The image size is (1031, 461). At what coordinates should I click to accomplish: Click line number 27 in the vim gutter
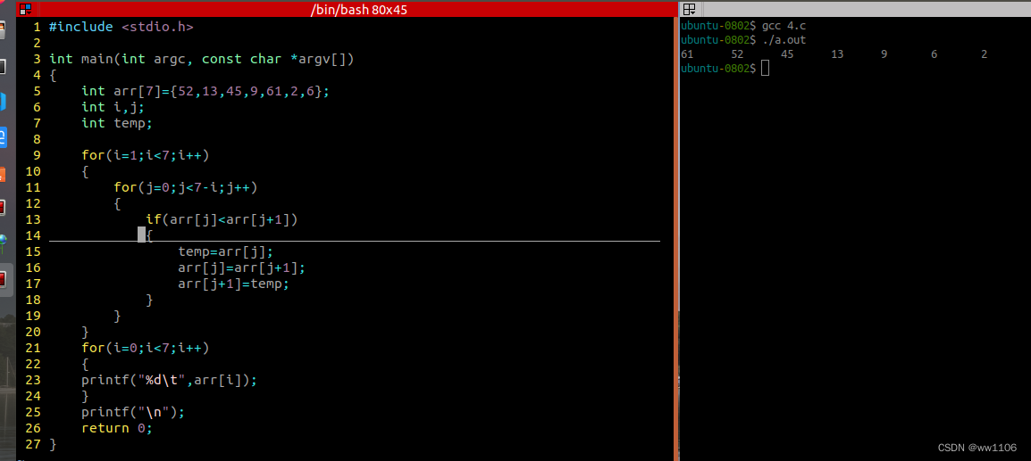click(x=33, y=444)
